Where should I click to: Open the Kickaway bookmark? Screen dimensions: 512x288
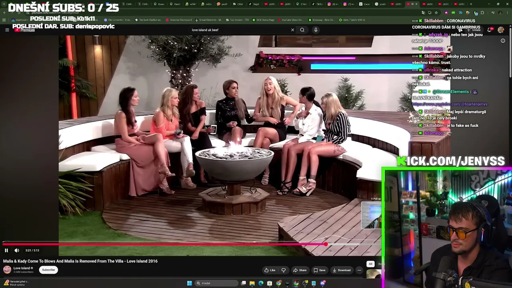[322, 20]
